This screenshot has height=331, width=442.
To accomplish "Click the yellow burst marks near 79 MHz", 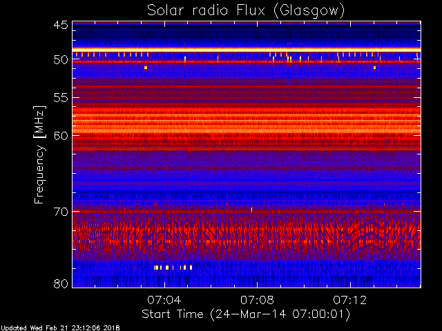I will click(173, 268).
